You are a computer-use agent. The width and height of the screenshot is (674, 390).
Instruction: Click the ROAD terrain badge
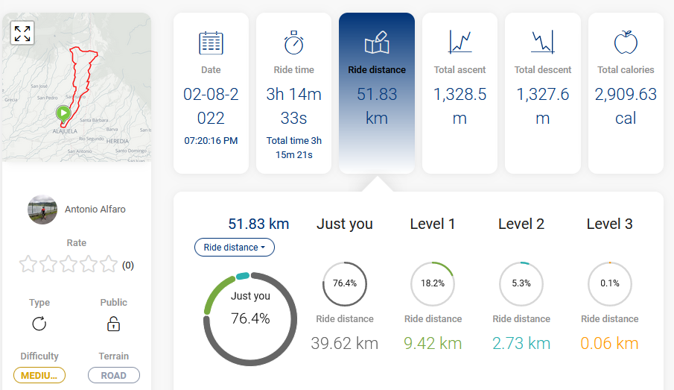coord(113,375)
